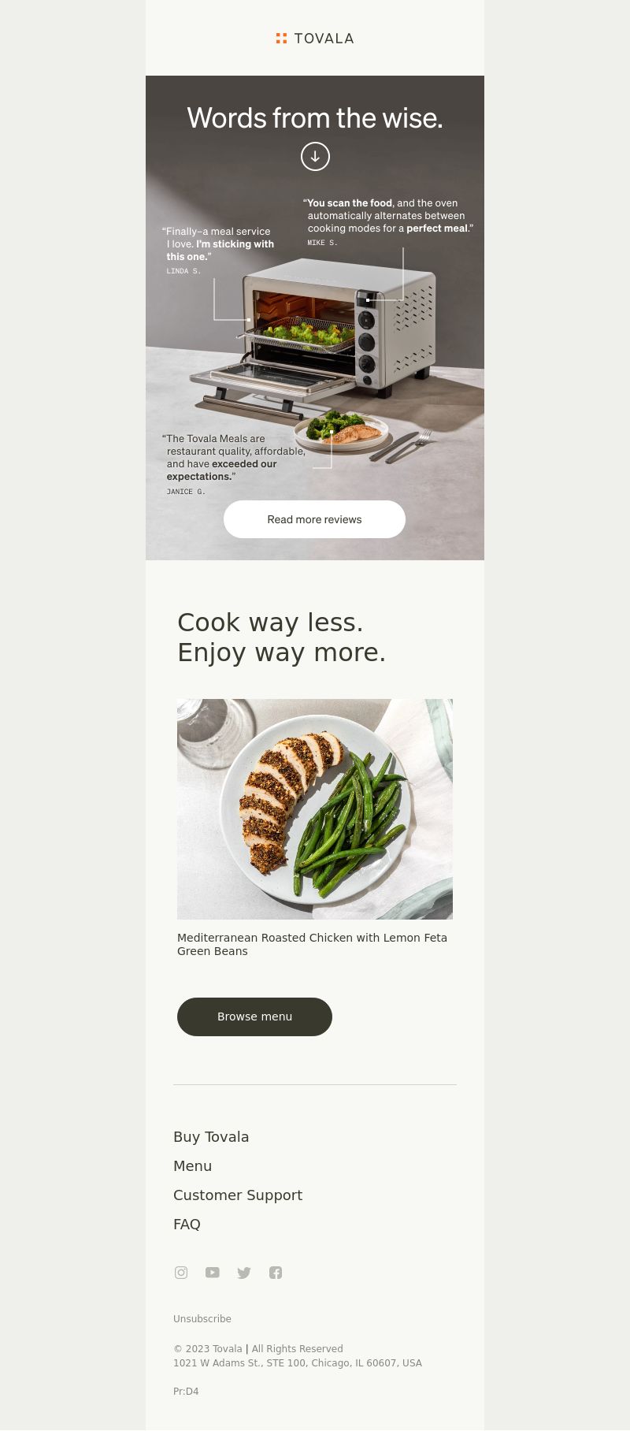
Task: Click the Read more reviews button
Action: [x=314, y=519]
